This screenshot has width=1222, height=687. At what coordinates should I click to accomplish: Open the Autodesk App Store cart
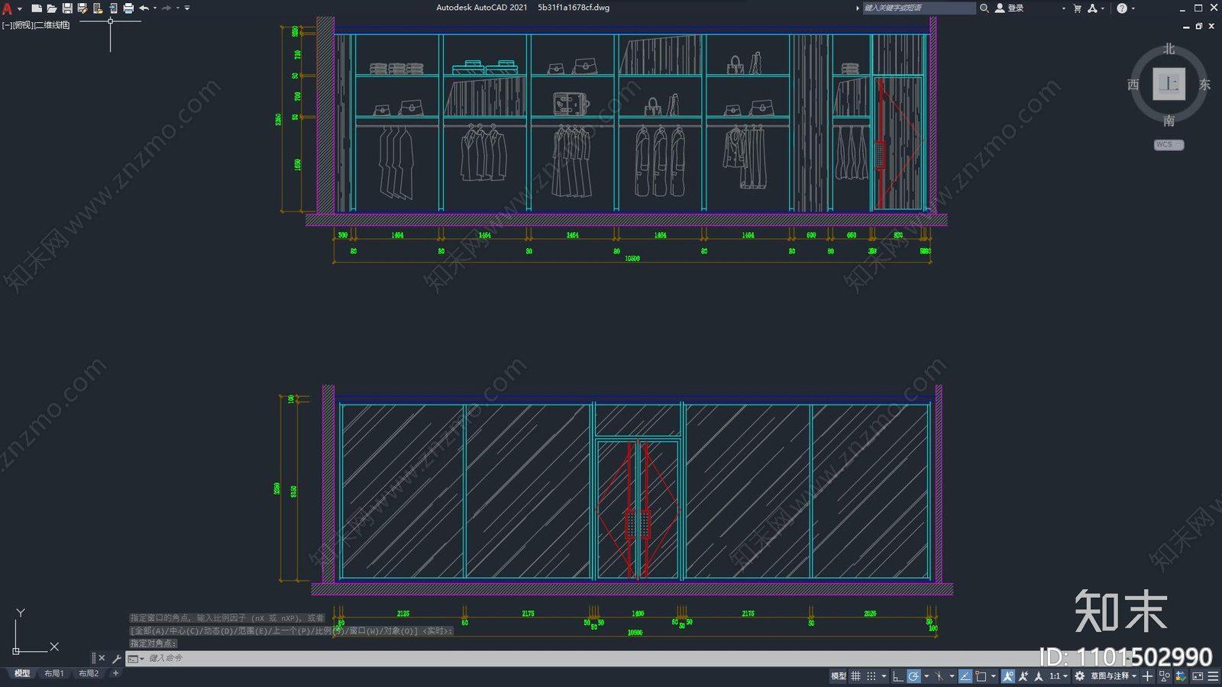coord(1077,8)
